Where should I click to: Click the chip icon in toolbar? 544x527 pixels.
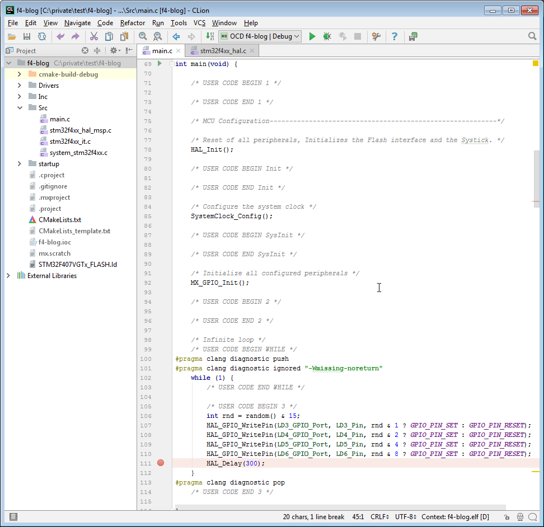413,36
